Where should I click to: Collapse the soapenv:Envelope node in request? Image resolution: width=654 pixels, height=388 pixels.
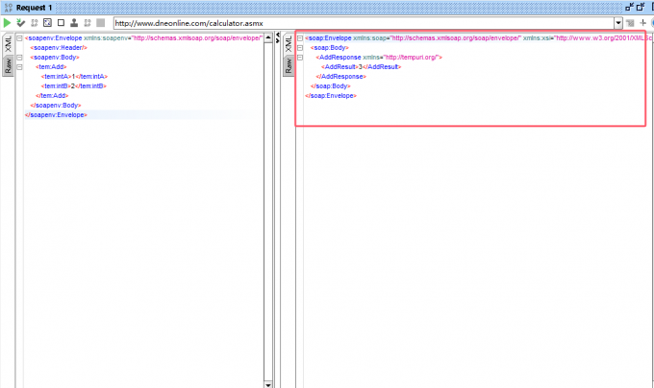[x=19, y=38]
